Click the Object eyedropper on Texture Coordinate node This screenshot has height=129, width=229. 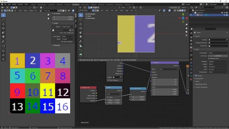[x=121, y=77]
